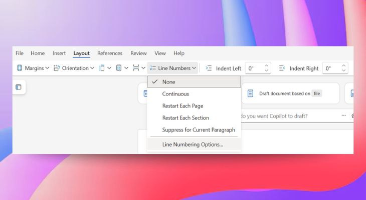Image resolution: width=366 pixels, height=200 pixels.
Task: Open the Insert ribbon tab
Action: (59, 53)
